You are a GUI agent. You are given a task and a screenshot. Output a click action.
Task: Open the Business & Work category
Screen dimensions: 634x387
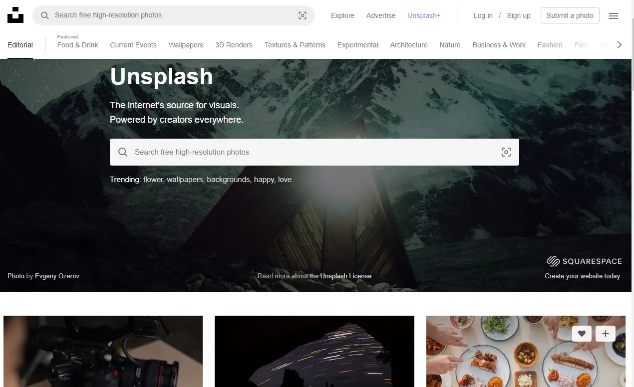tap(499, 45)
